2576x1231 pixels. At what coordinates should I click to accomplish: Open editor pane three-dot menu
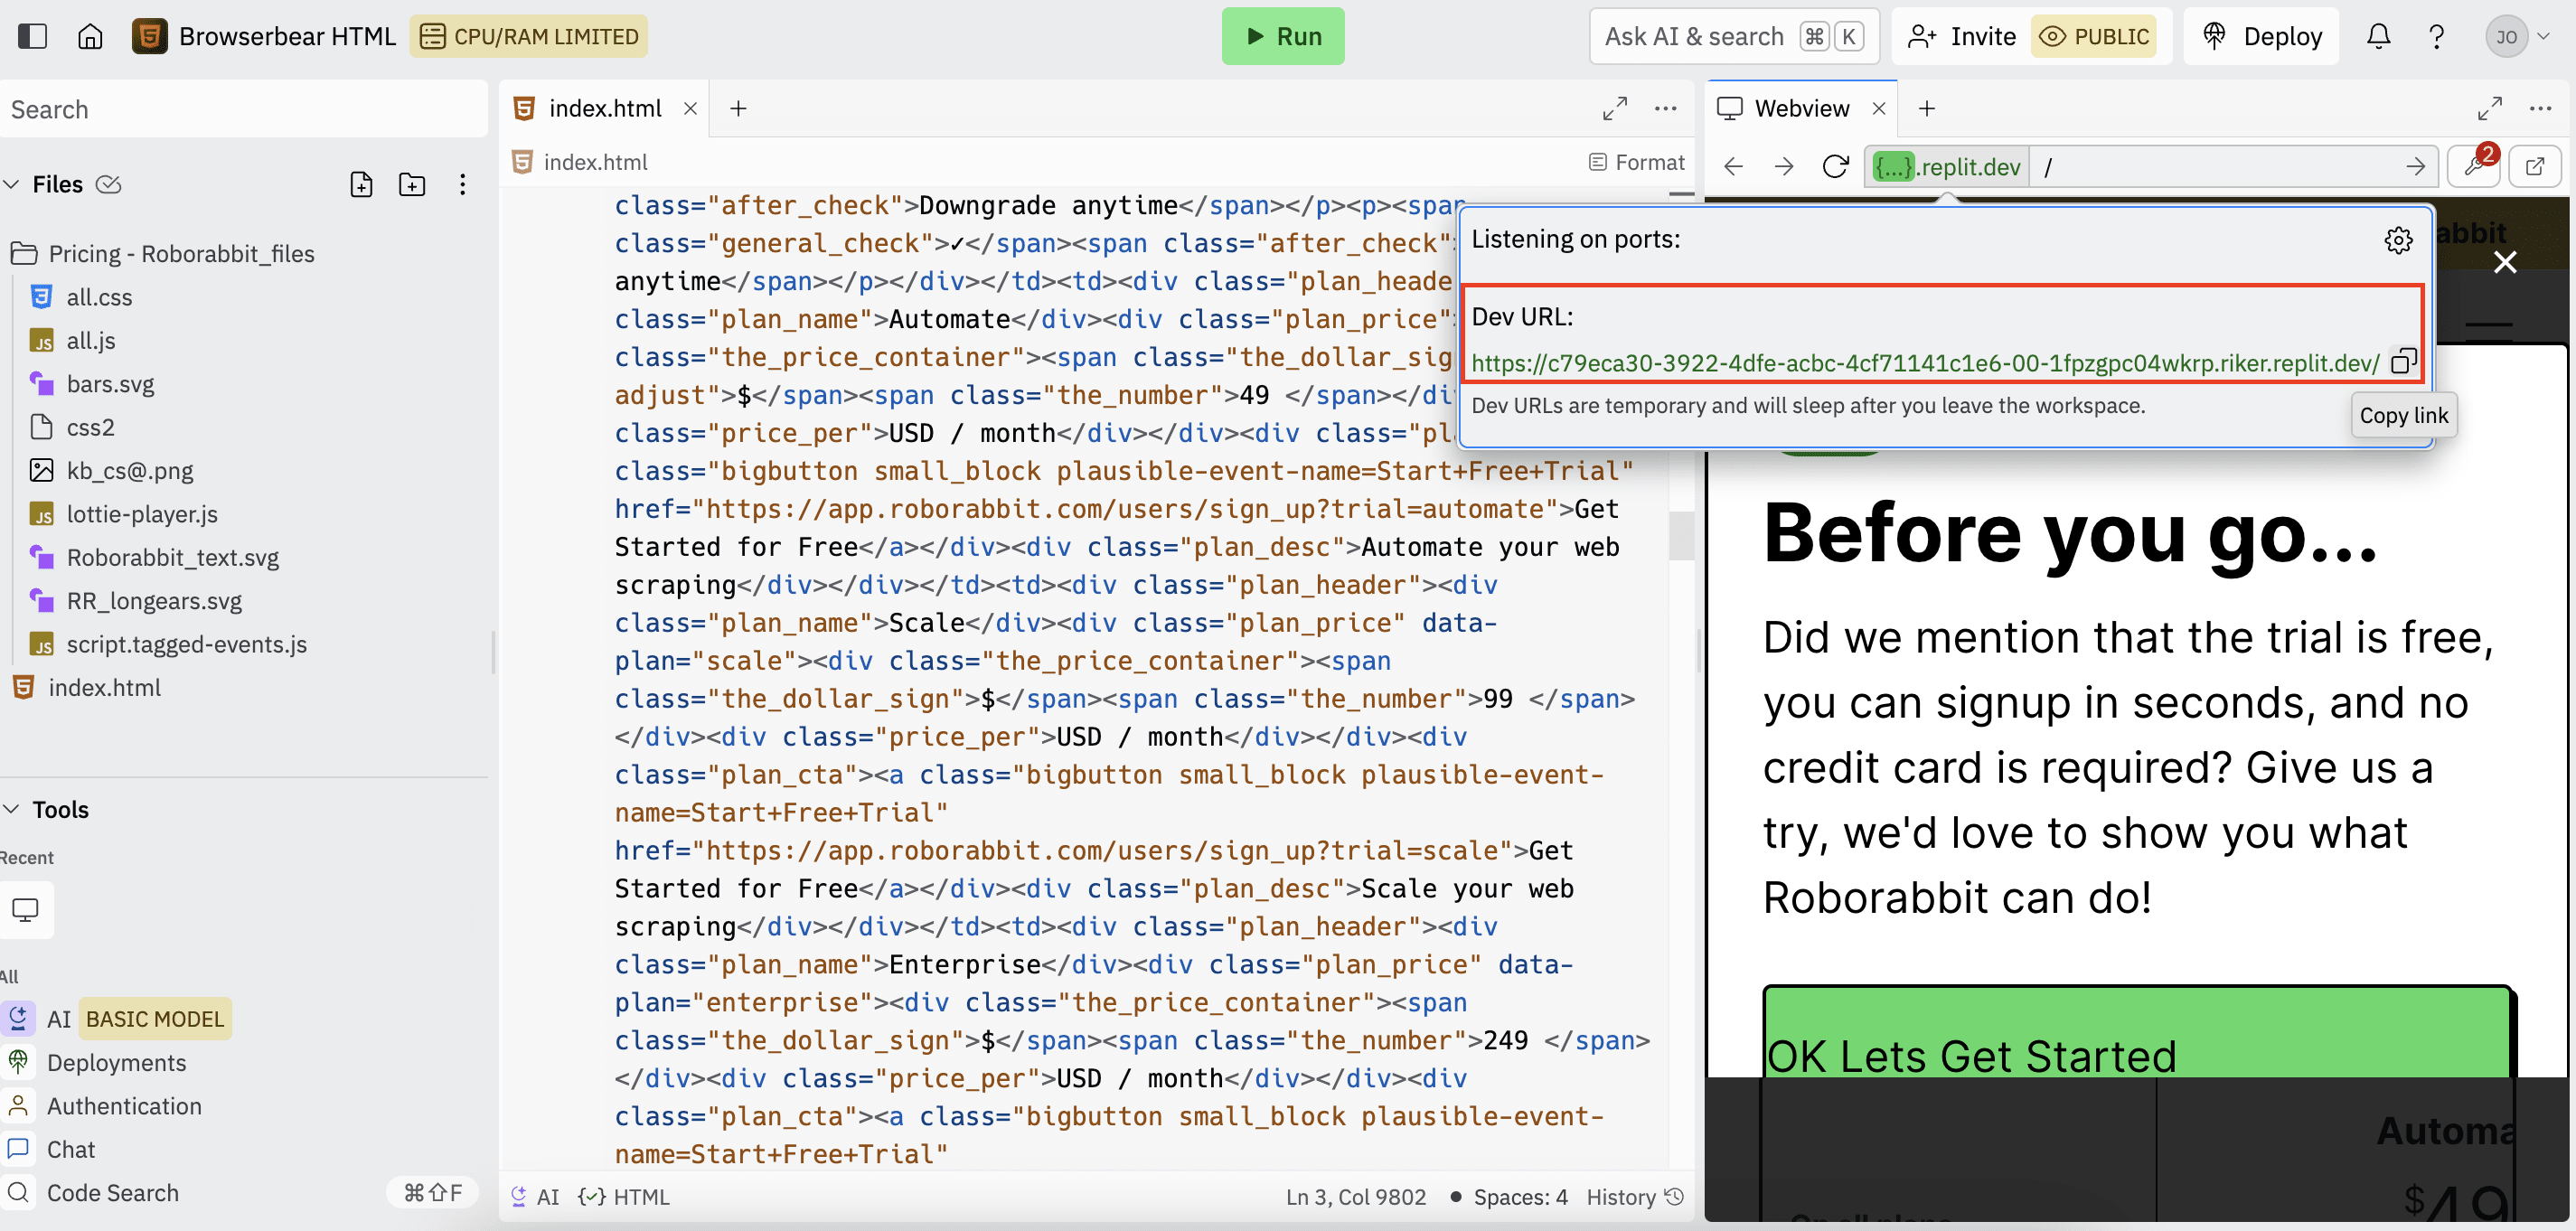1665,108
